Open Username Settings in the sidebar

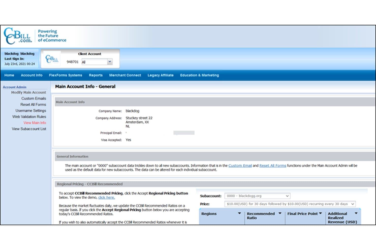click(x=31, y=111)
